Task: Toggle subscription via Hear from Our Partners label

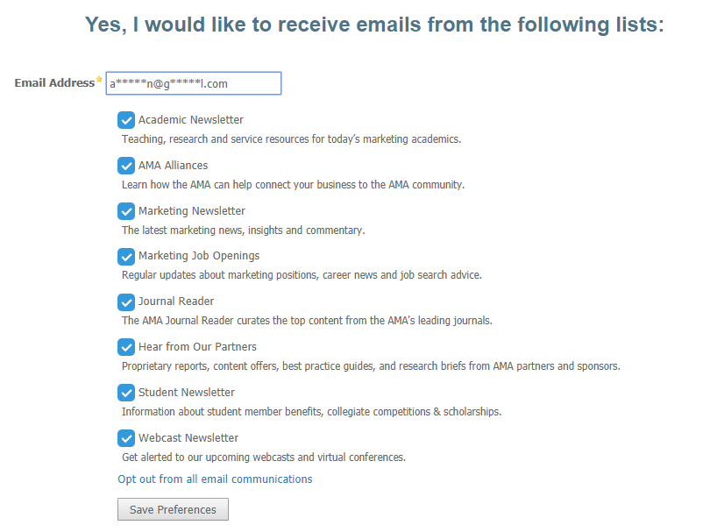Action: [x=198, y=346]
